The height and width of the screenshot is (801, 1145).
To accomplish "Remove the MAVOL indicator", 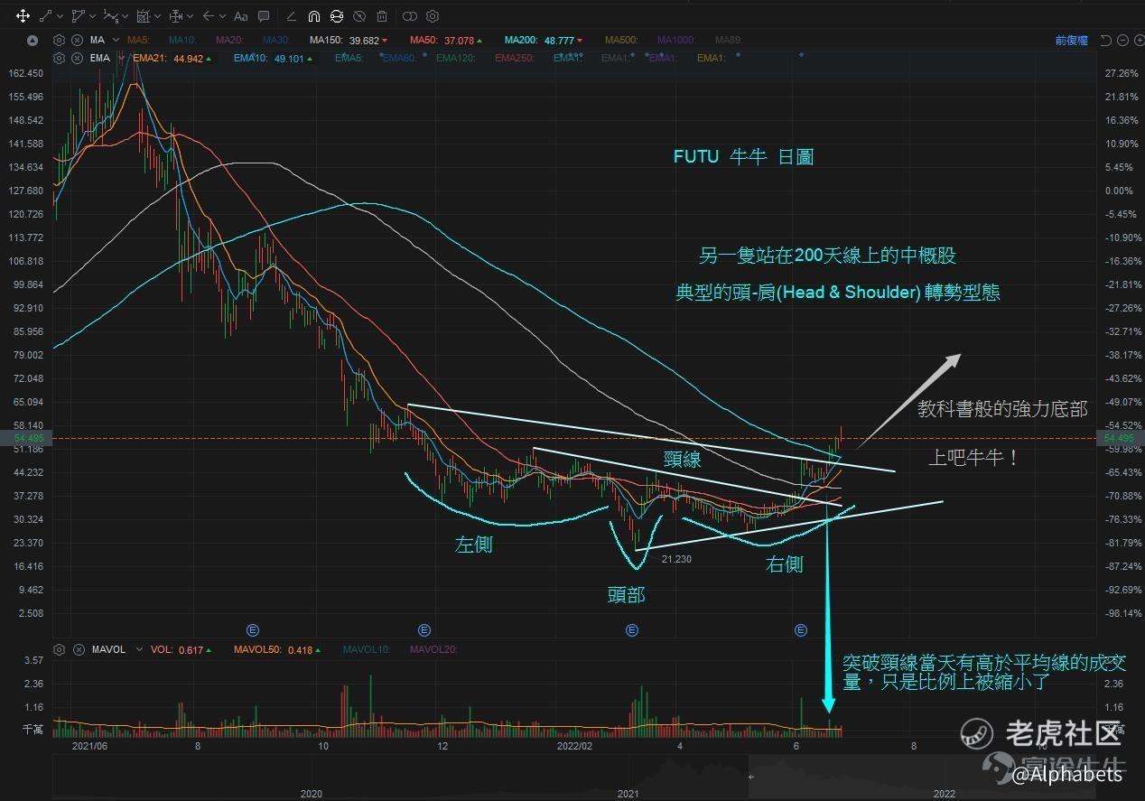I will (77, 648).
